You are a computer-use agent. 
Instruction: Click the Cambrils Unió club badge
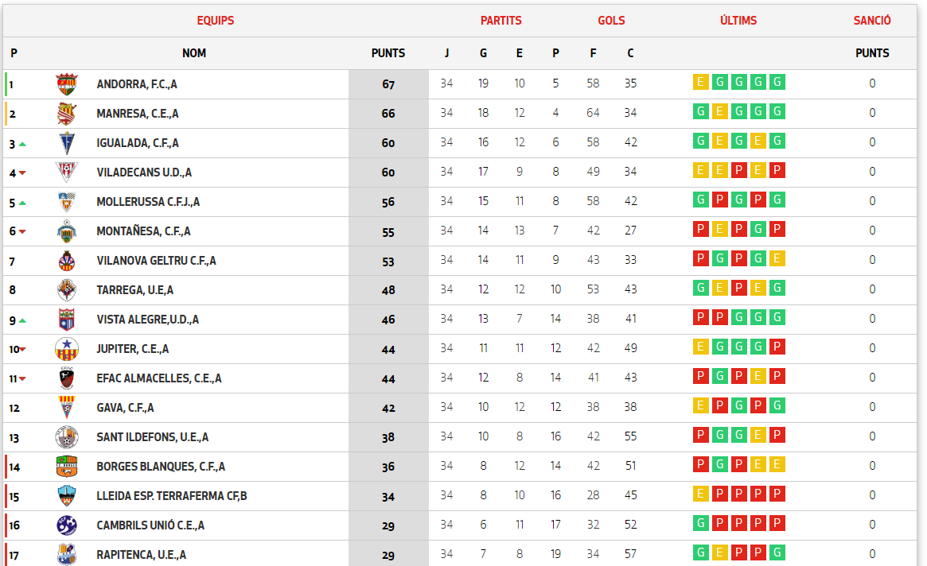[67, 525]
